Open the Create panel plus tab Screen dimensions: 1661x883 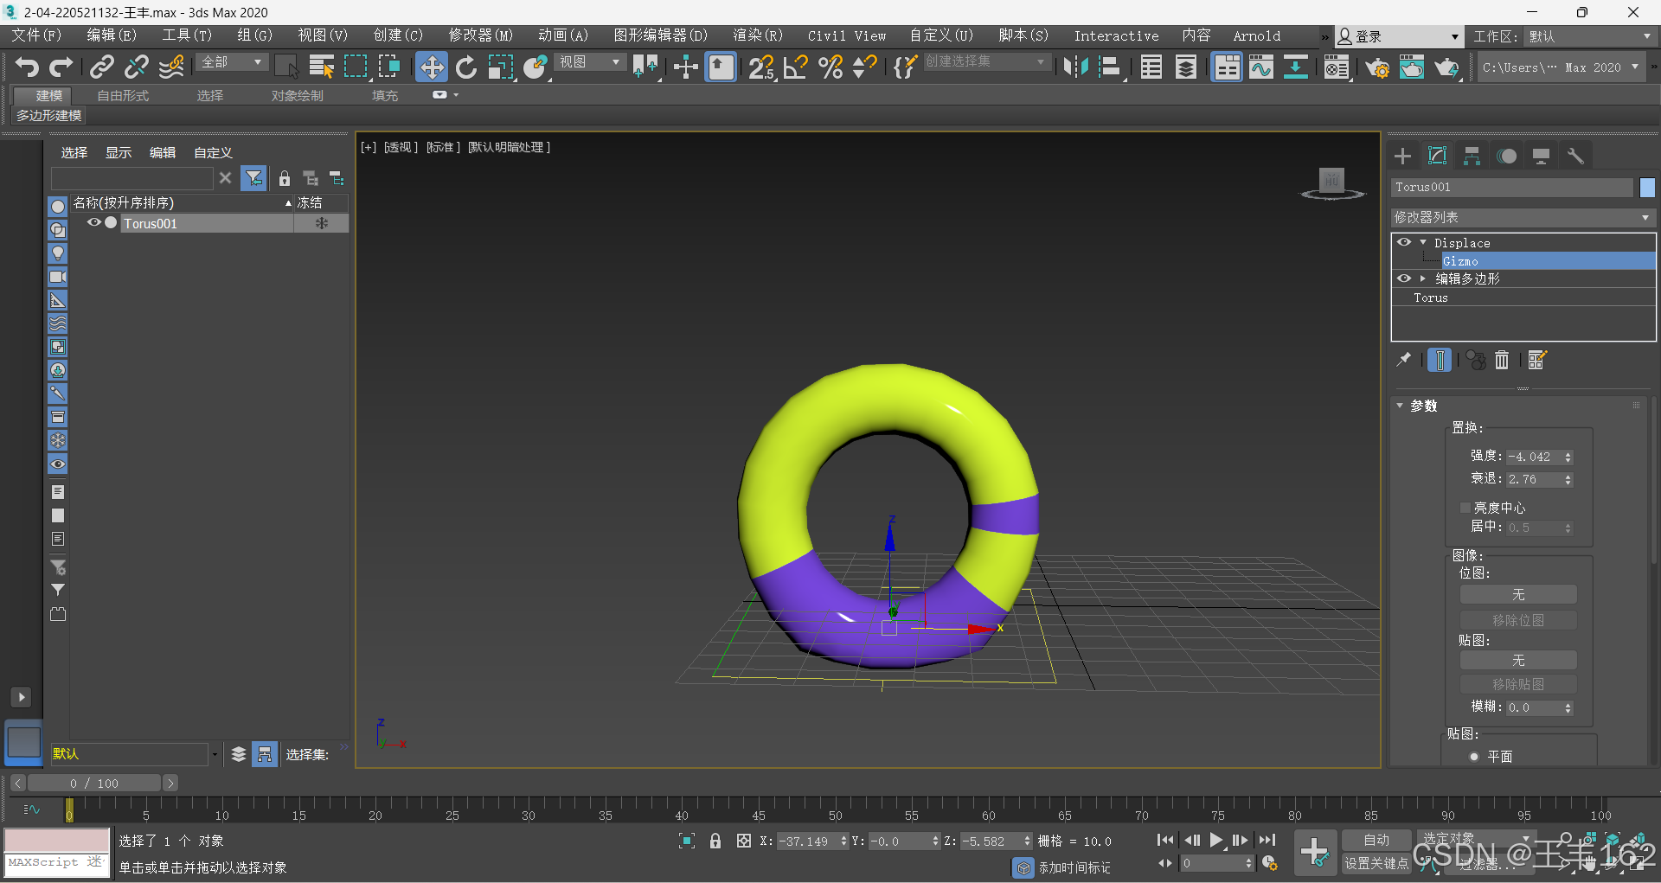(1402, 156)
